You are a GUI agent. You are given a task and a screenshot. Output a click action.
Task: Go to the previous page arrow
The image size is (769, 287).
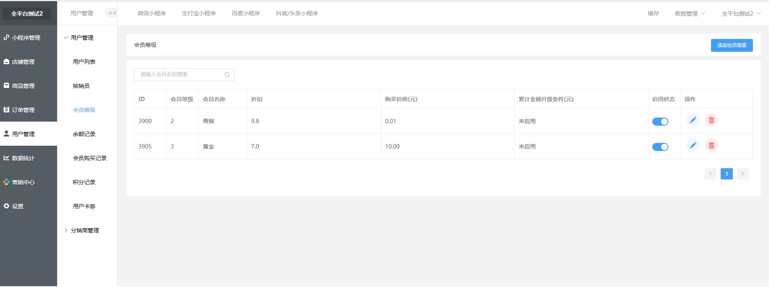(x=710, y=174)
